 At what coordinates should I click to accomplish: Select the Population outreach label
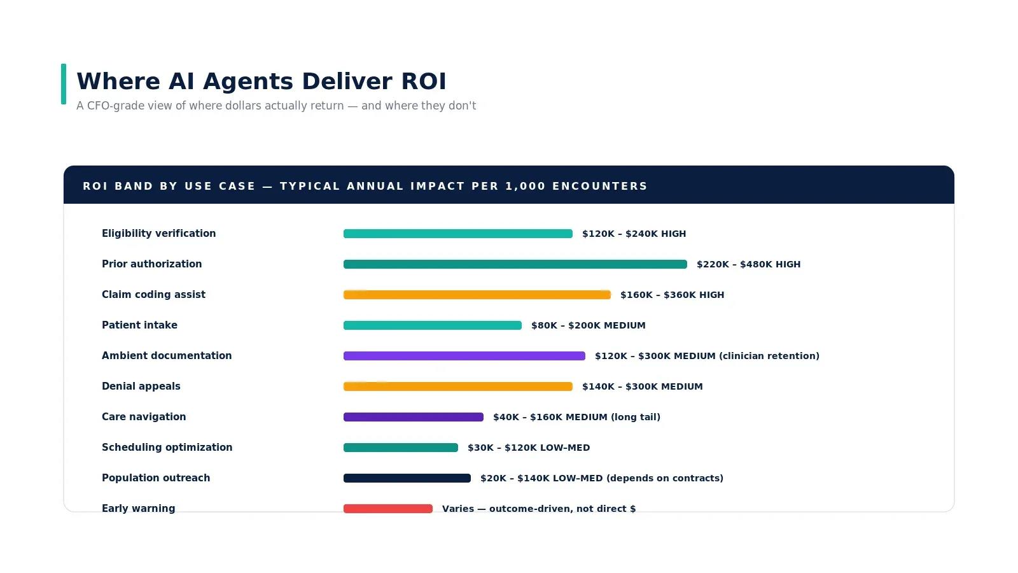point(156,478)
